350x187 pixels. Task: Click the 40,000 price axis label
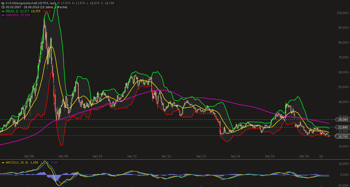tap(343, 102)
